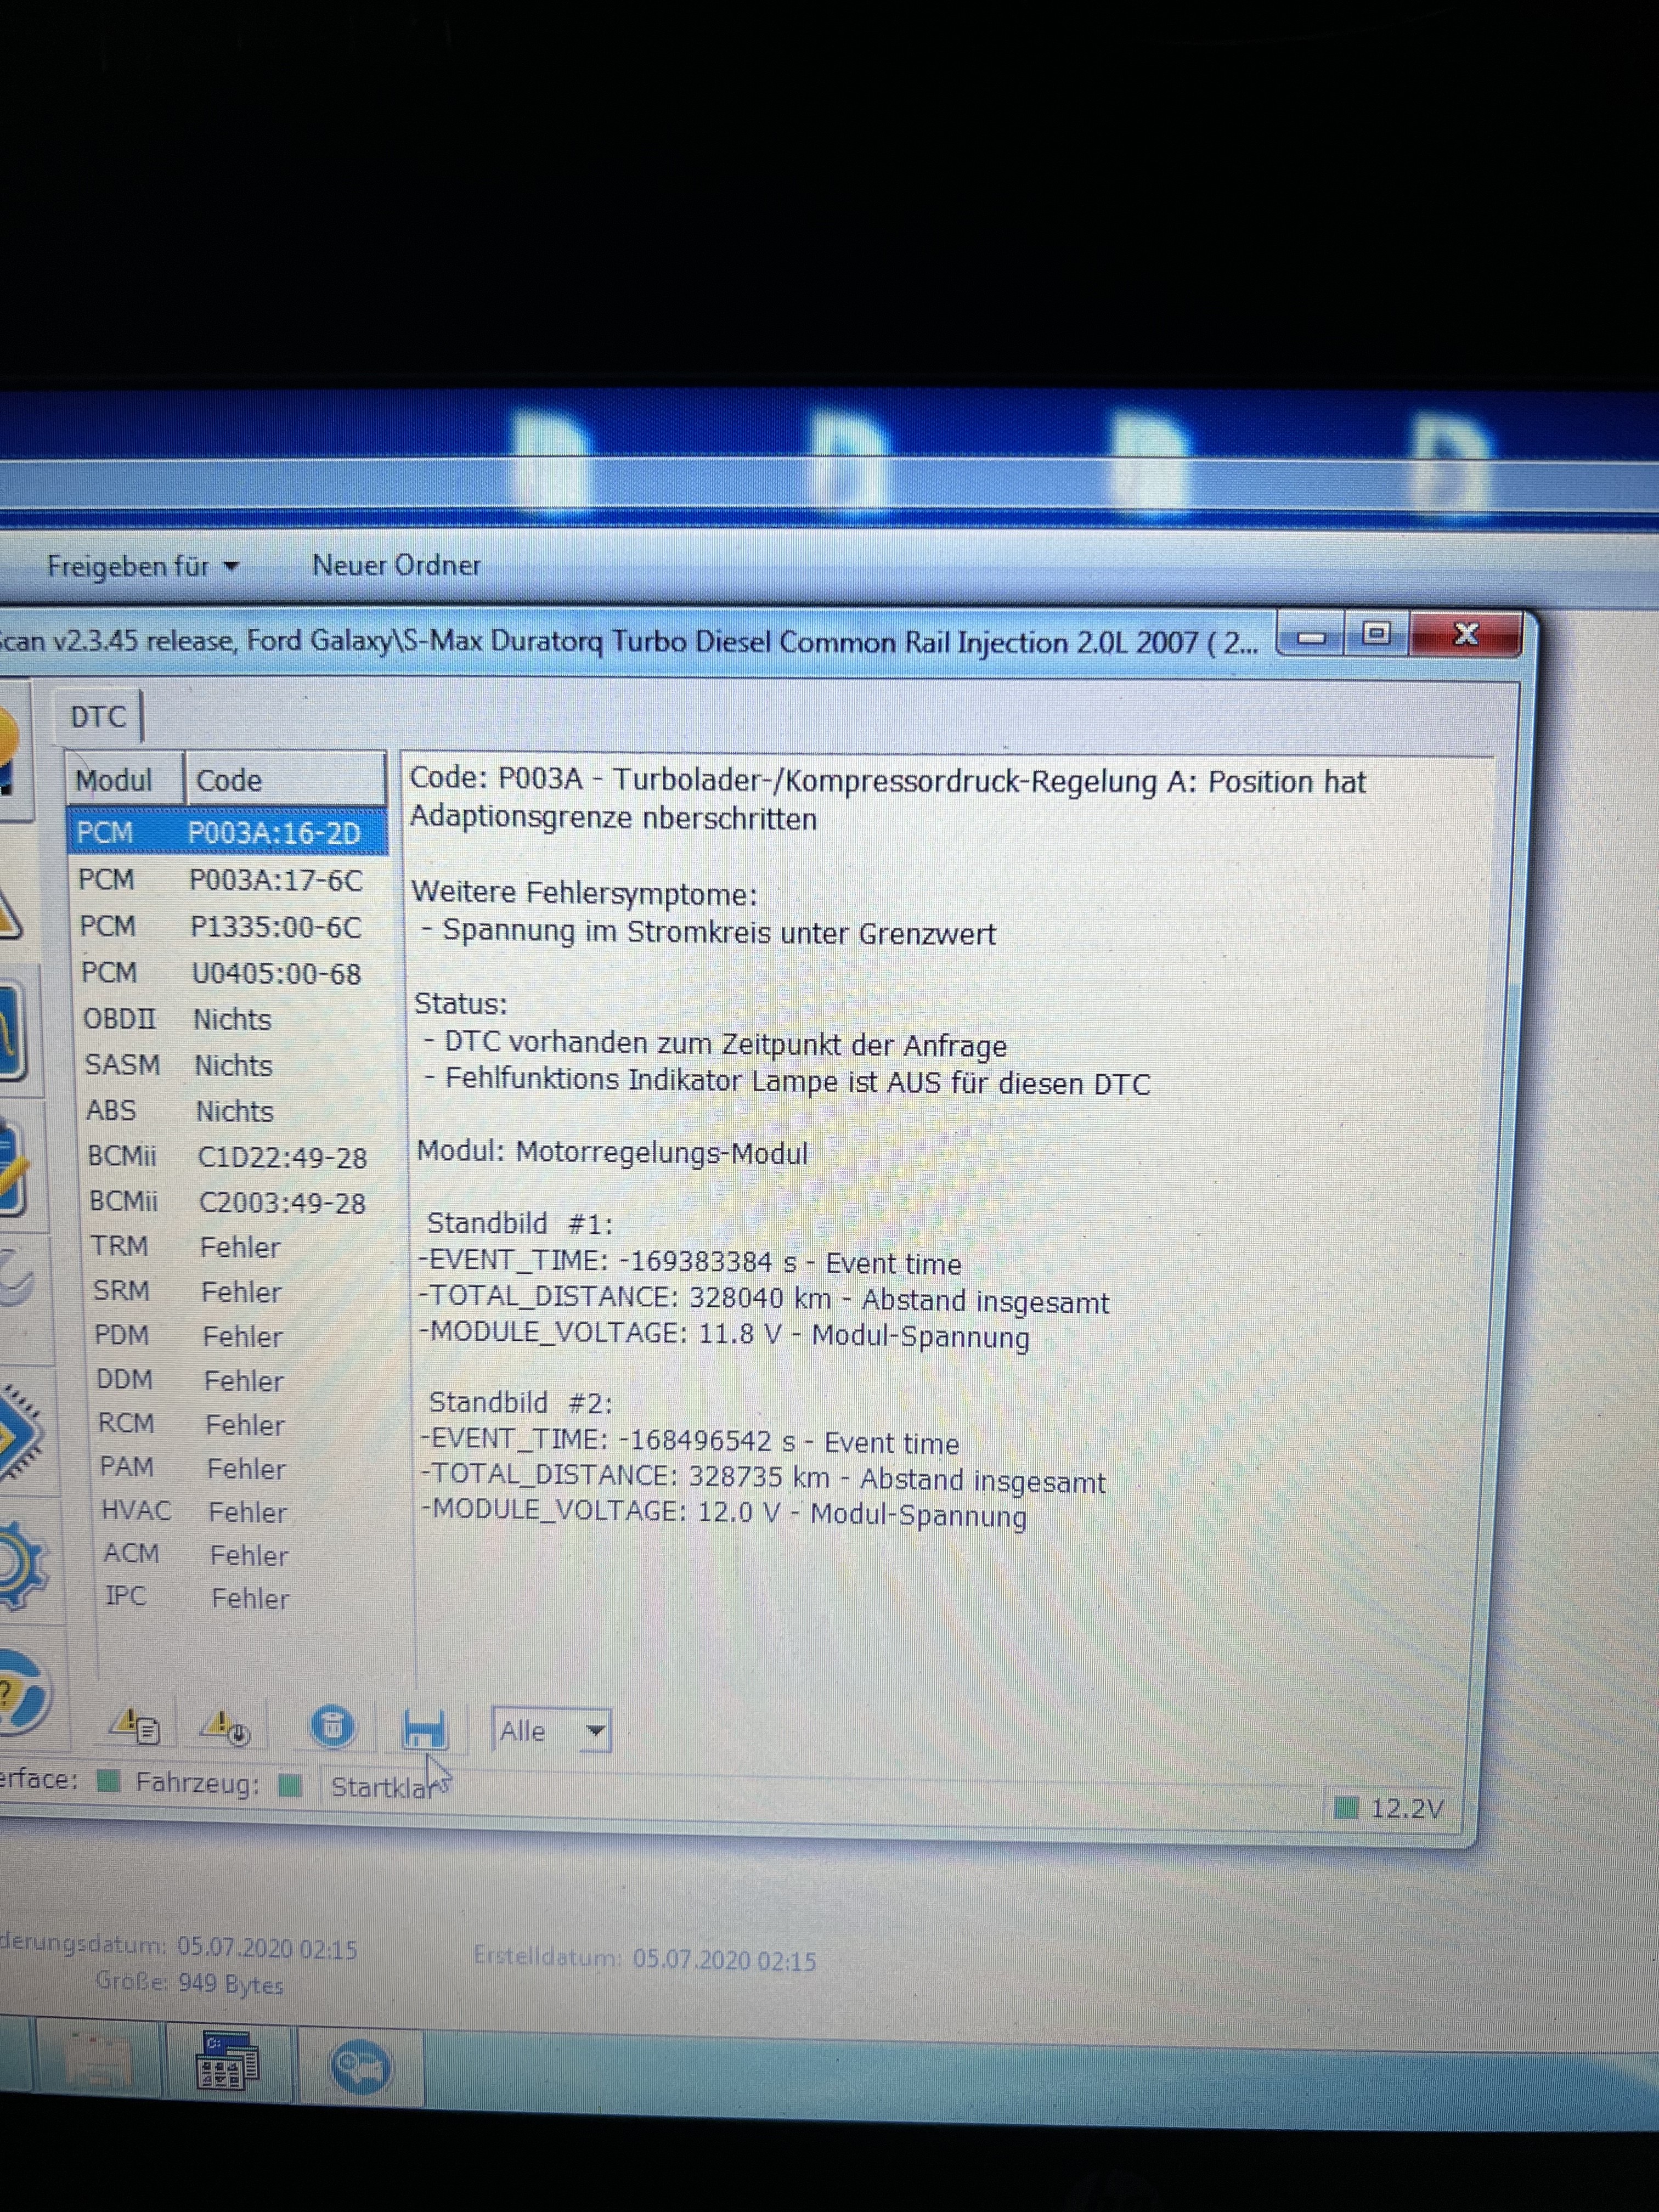Click the read DTC warning-list icon

[x=135, y=1725]
